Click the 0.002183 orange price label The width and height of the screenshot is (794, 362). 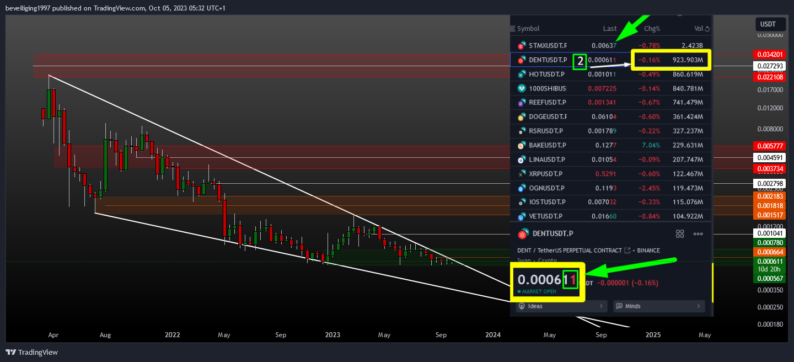click(769, 196)
